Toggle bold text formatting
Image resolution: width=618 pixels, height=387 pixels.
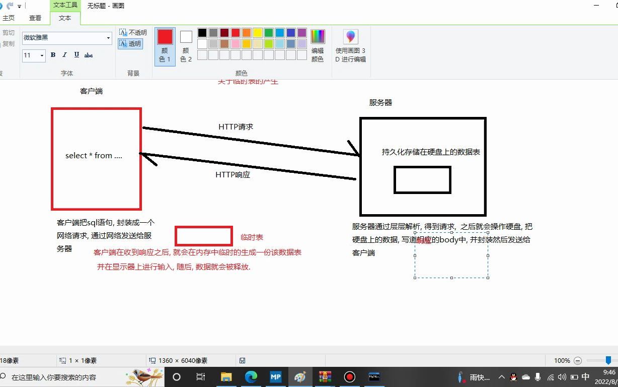click(53, 55)
